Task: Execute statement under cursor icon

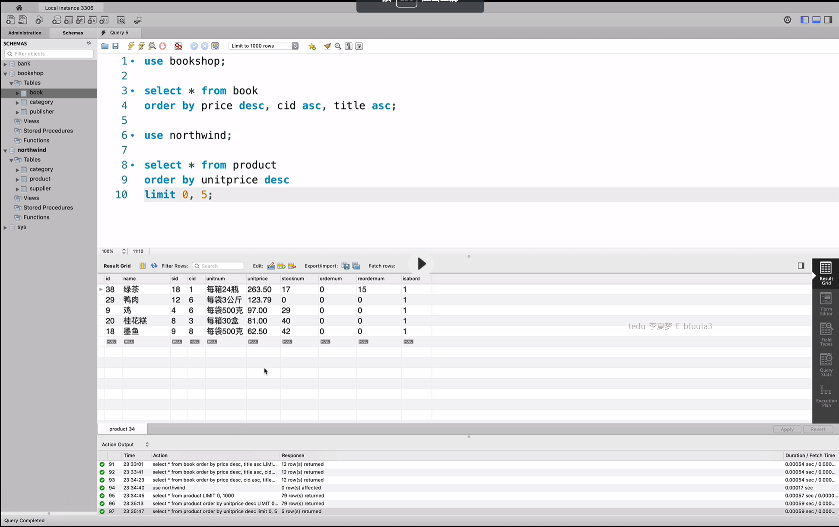Action: (x=141, y=46)
